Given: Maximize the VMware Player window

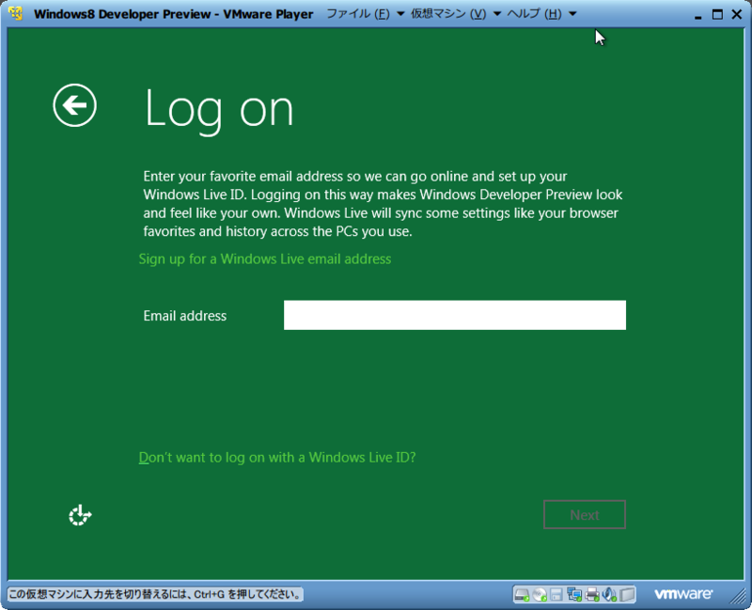Looking at the screenshot, I should 717,14.
